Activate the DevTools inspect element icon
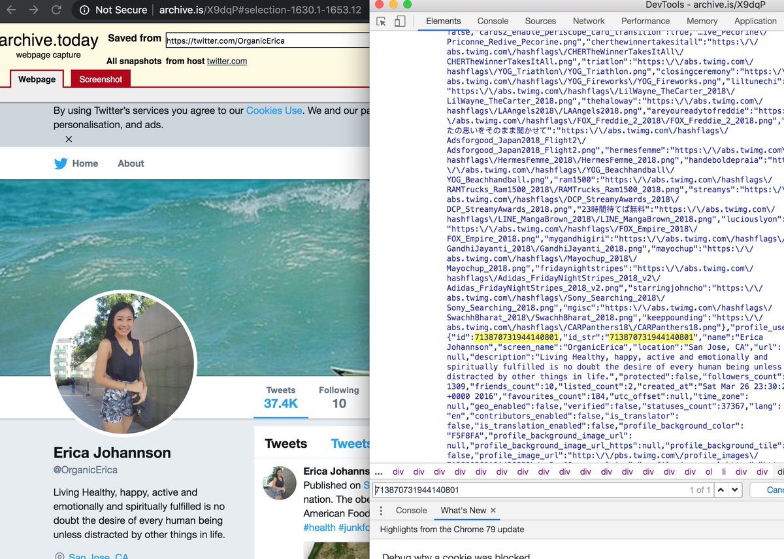Screen dimensions: 784x559 click(x=382, y=21)
